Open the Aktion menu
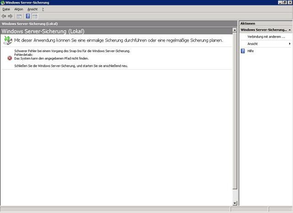The height and width of the screenshot is (213, 293). click(x=19, y=9)
